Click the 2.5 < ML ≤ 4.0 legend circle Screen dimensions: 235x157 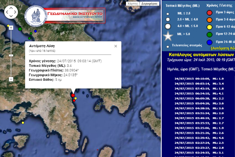168,20
